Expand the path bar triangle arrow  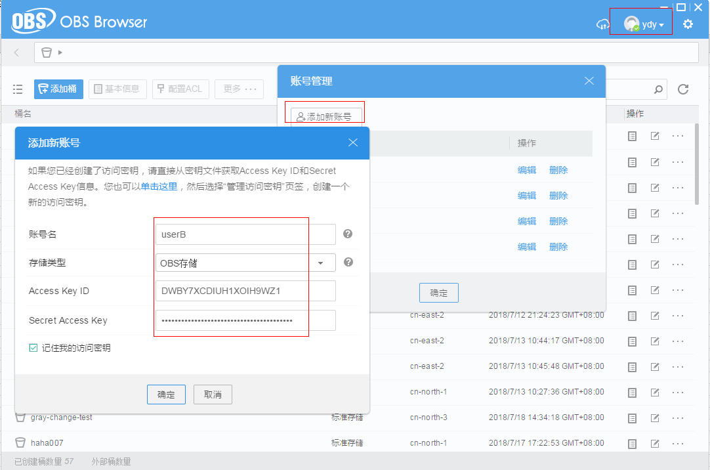[x=60, y=53]
